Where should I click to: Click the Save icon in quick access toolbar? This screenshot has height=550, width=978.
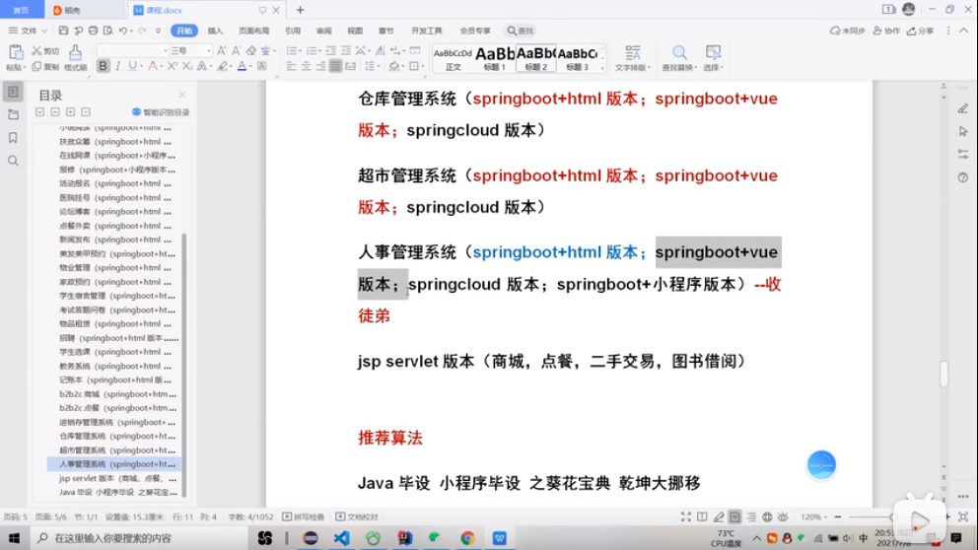(x=63, y=31)
